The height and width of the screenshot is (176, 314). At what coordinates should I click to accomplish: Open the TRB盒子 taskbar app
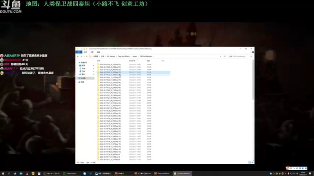pos(122,174)
